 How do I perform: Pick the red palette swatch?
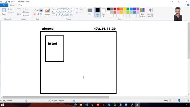click(x=118, y=9)
